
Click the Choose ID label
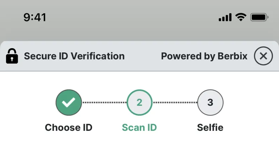[x=68, y=127]
